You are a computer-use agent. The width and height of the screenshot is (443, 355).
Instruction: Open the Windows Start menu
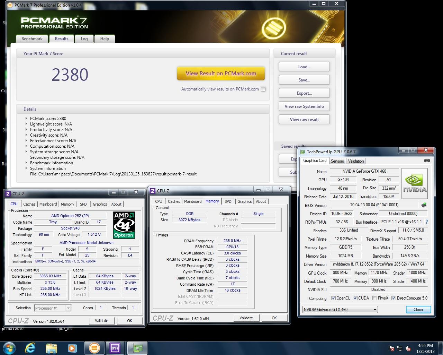9,348
